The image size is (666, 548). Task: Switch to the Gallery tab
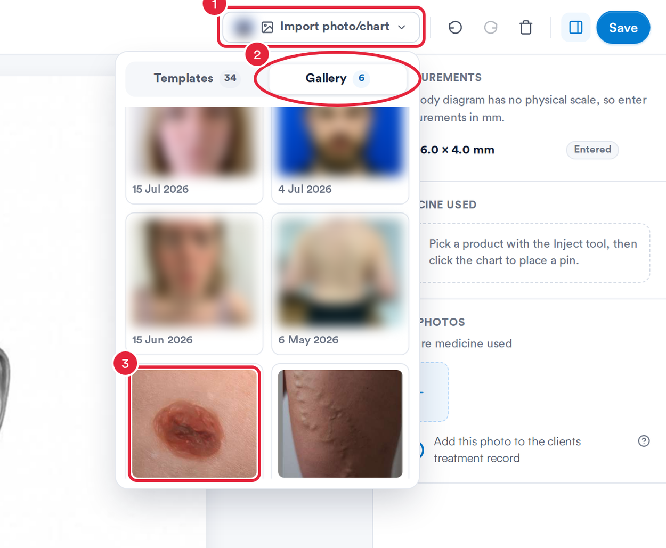tap(337, 78)
